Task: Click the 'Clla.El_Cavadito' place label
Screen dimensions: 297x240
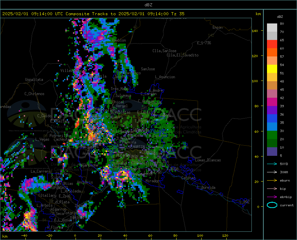Action: (x=182, y=55)
